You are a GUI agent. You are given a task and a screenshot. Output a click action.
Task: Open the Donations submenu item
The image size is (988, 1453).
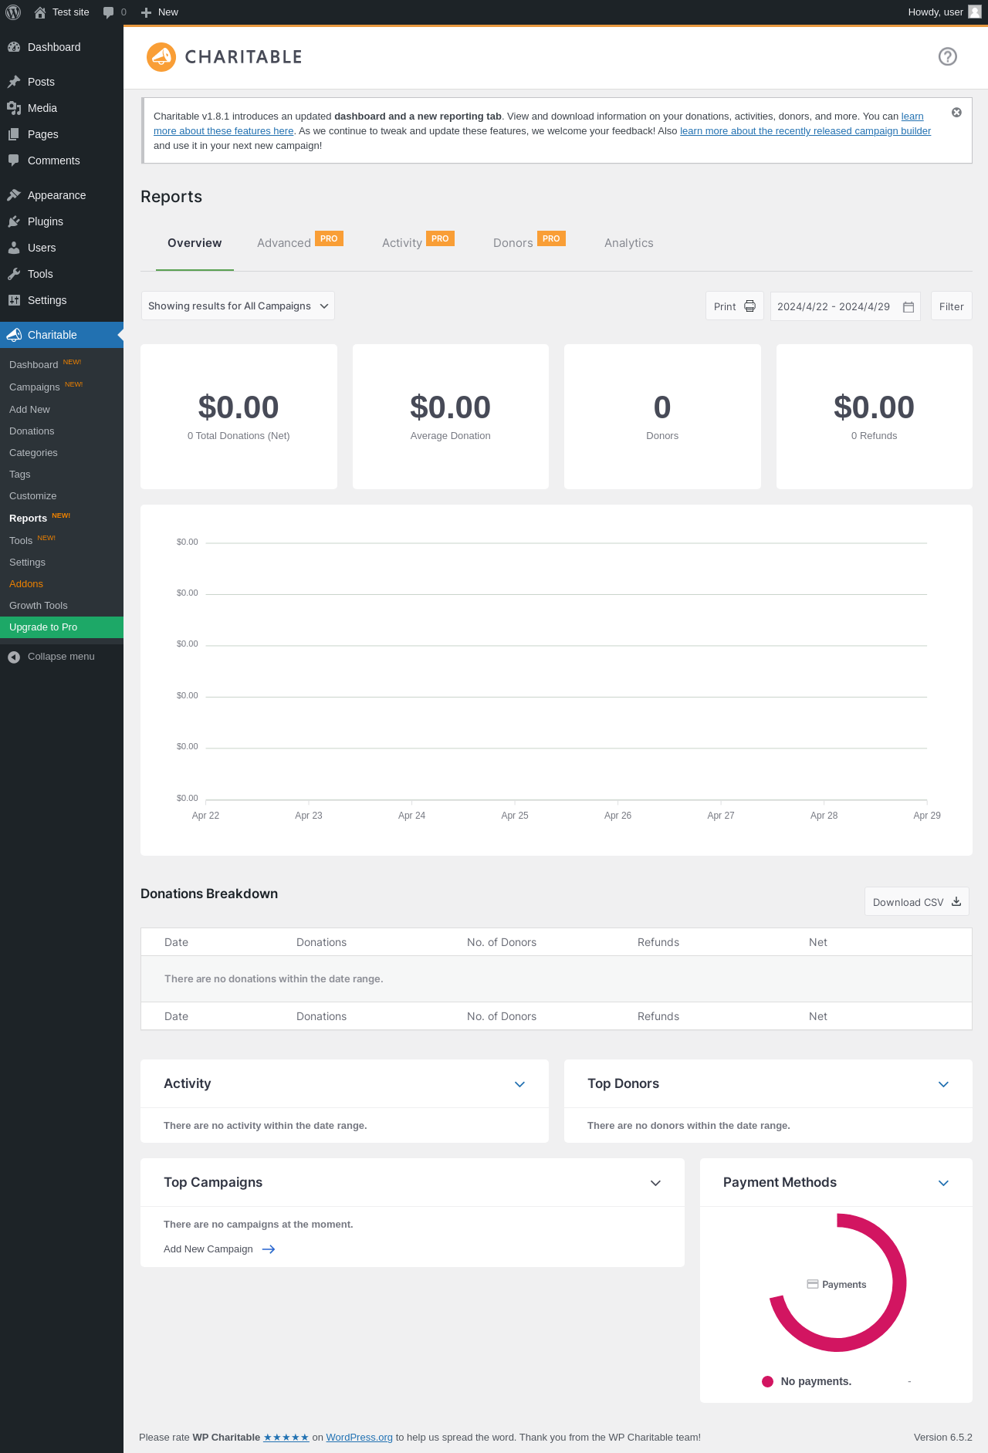pos(62,431)
